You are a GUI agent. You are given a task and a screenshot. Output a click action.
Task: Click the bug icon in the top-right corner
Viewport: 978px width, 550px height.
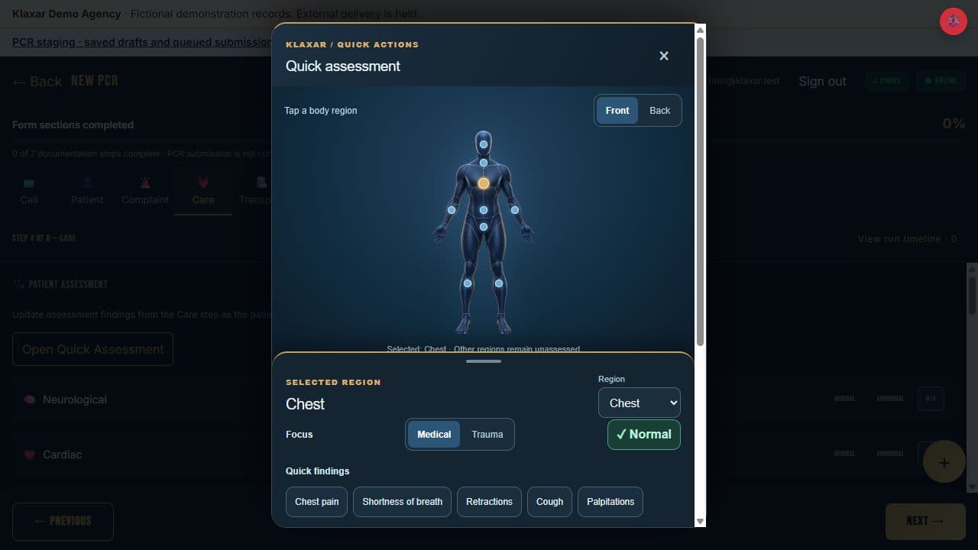(x=954, y=21)
